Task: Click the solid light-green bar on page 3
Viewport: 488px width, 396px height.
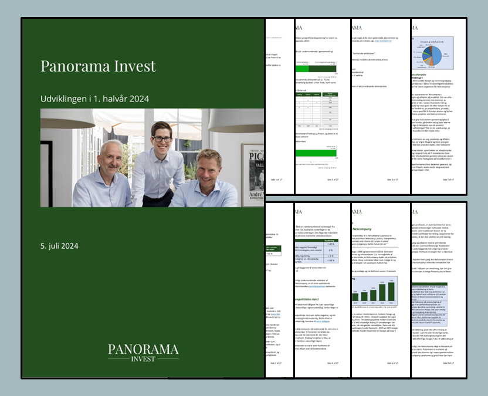Action: coord(316,153)
